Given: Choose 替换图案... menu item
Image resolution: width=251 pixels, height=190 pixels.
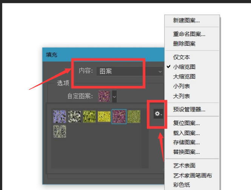Looking at the screenshot, I should (192, 152).
